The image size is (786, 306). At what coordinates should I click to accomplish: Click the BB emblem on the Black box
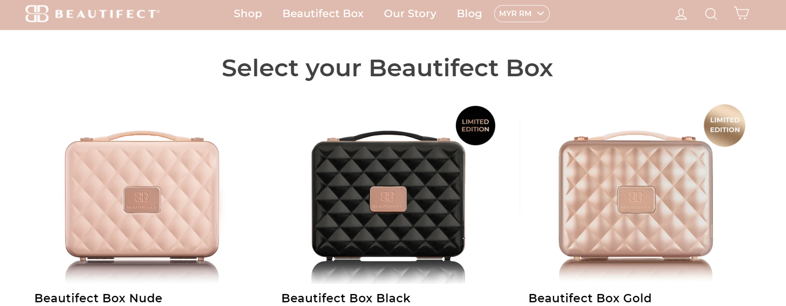(x=388, y=199)
